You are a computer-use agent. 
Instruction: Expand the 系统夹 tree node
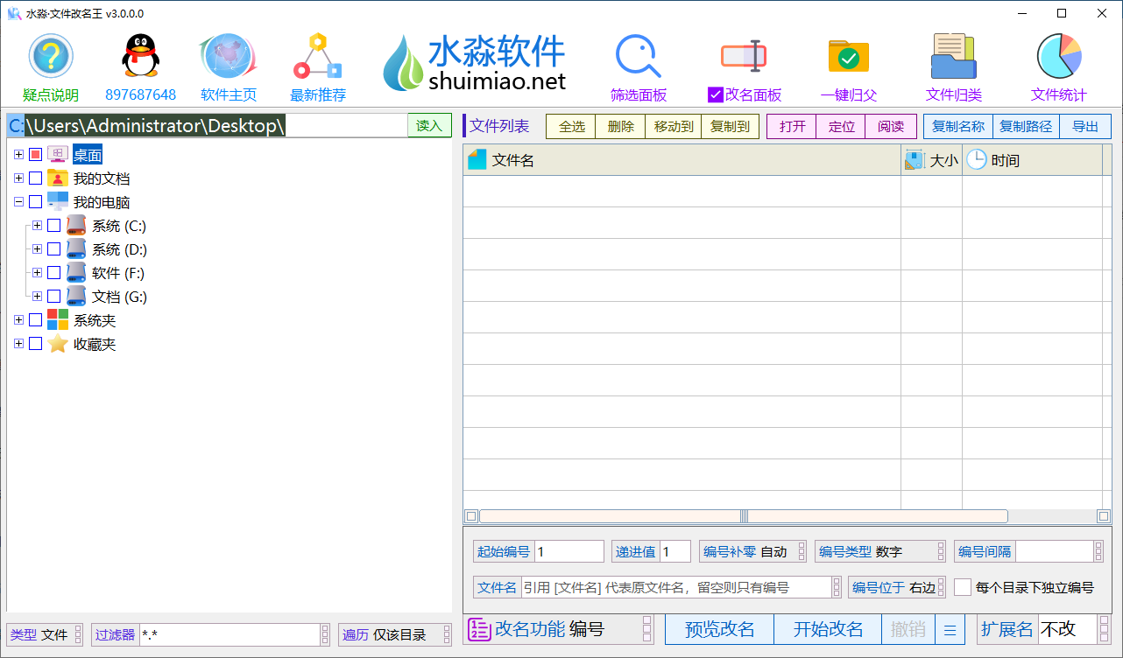pos(18,320)
